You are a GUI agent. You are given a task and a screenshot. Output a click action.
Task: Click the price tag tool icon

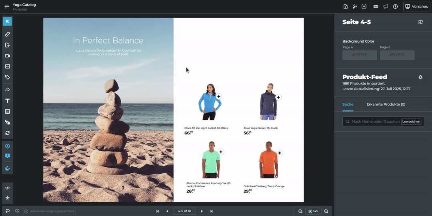7,77
